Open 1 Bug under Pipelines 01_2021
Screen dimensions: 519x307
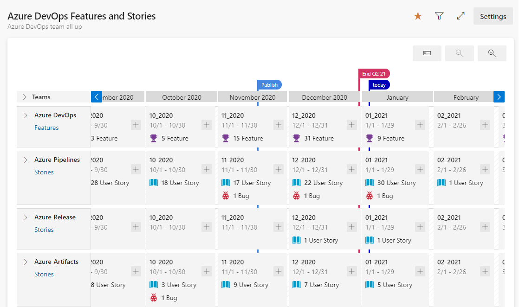point(379,196)
